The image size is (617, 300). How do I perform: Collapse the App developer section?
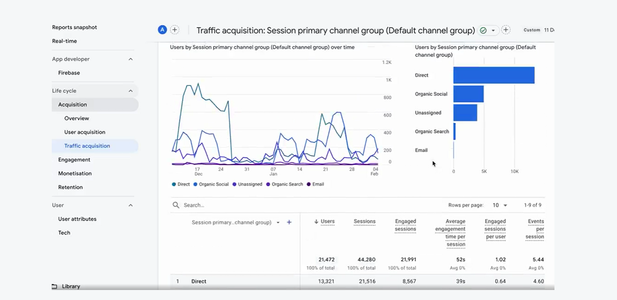tap(131, 59)
